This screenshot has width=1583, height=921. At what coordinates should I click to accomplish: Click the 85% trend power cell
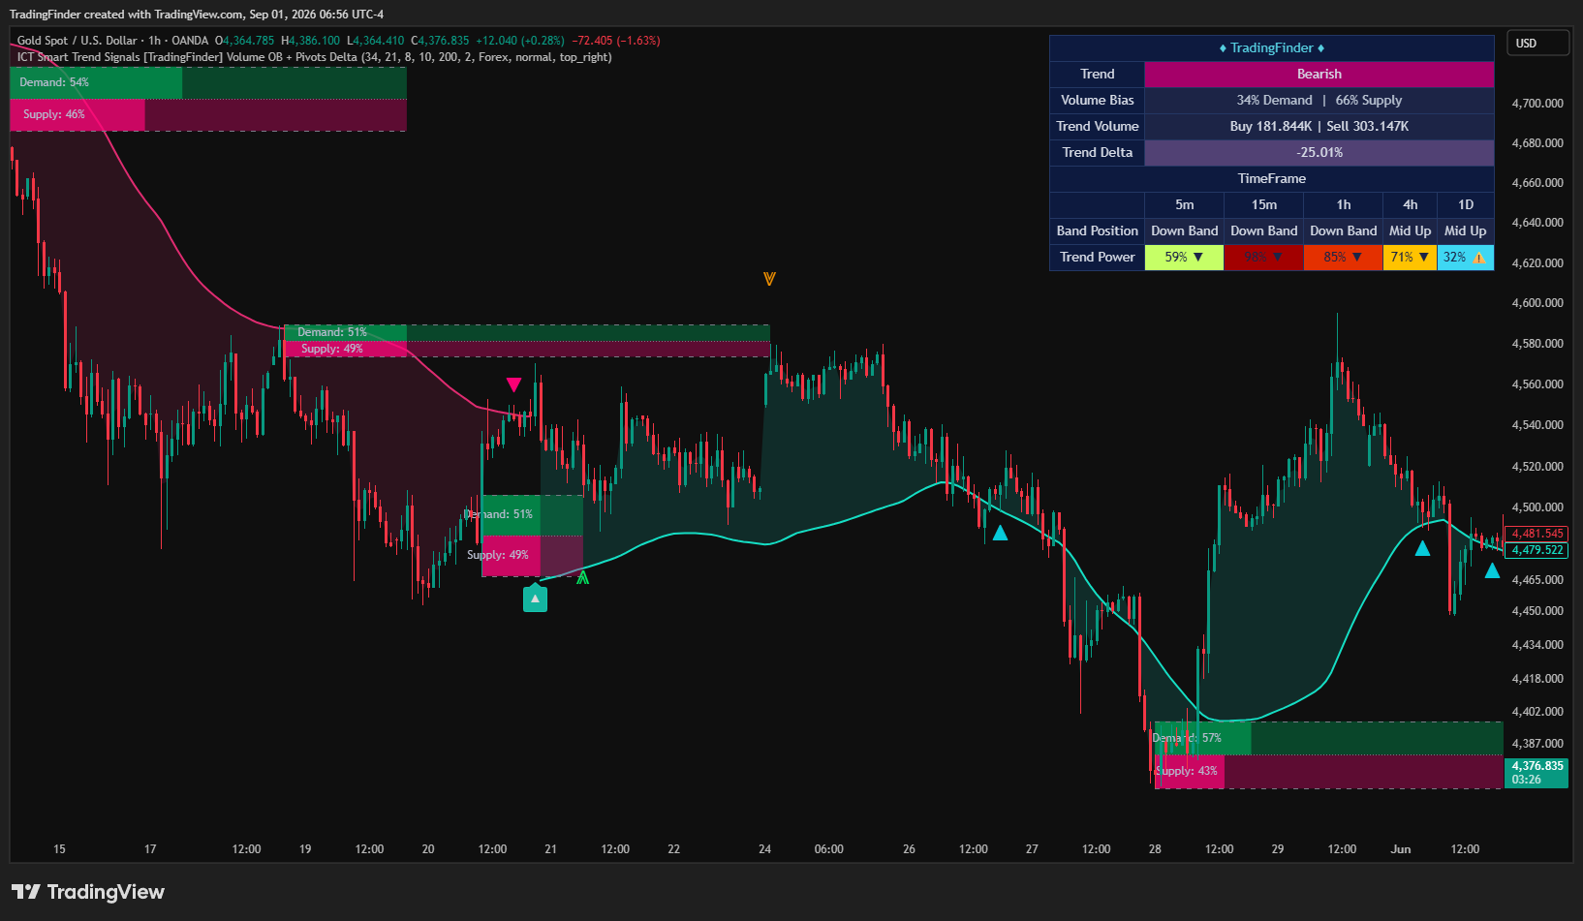(1343, 258)
